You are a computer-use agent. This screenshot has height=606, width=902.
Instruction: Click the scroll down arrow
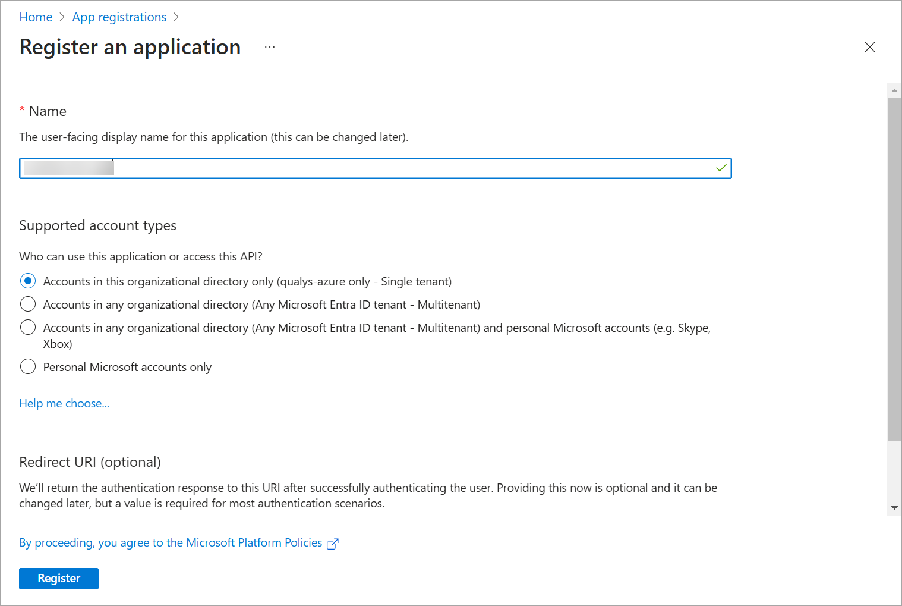pyautogui.click(x=894, y=508)
